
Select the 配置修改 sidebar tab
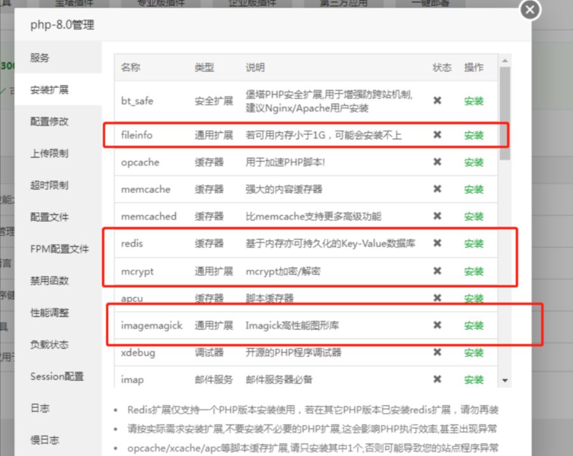[49, 122]
